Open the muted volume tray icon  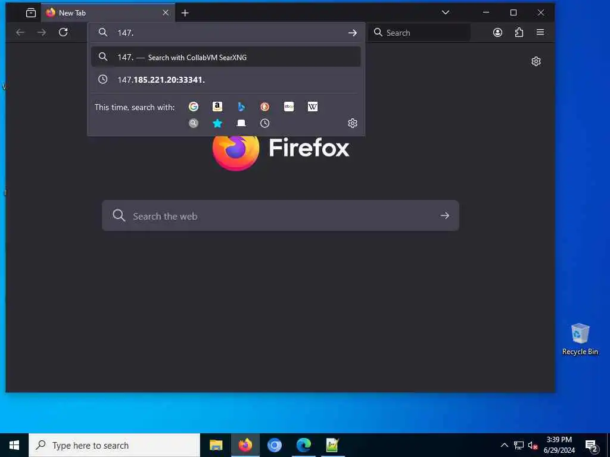[533, 445]
